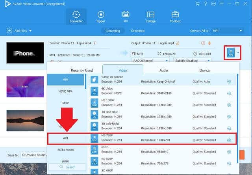
Task: Choose the 4K Video preset icon
Action: 94,91
